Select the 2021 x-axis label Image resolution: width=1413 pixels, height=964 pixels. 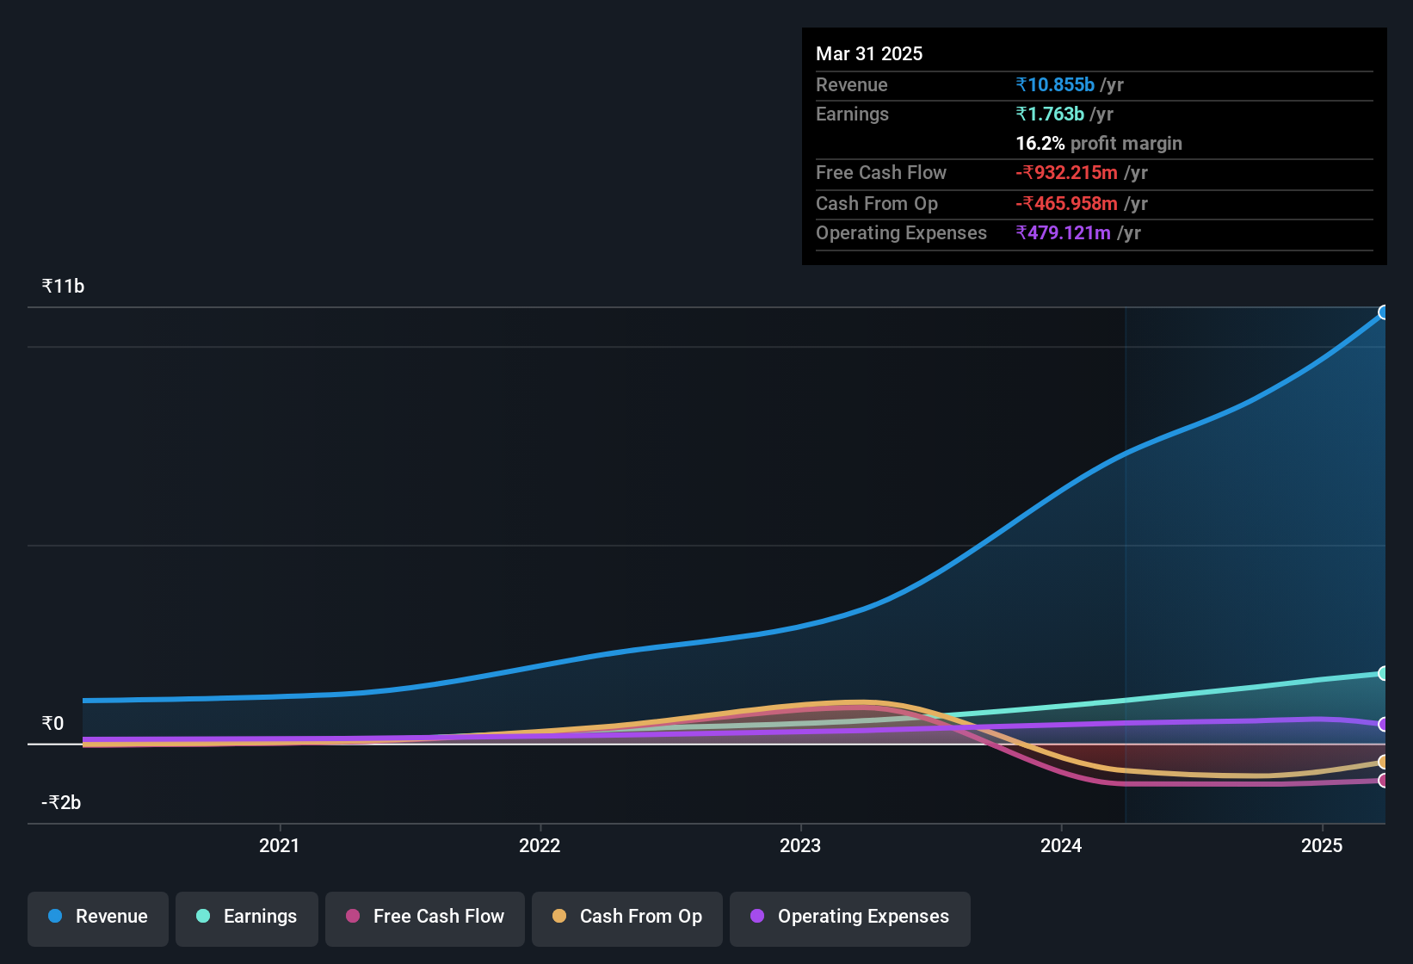click(x=280, y=846)
